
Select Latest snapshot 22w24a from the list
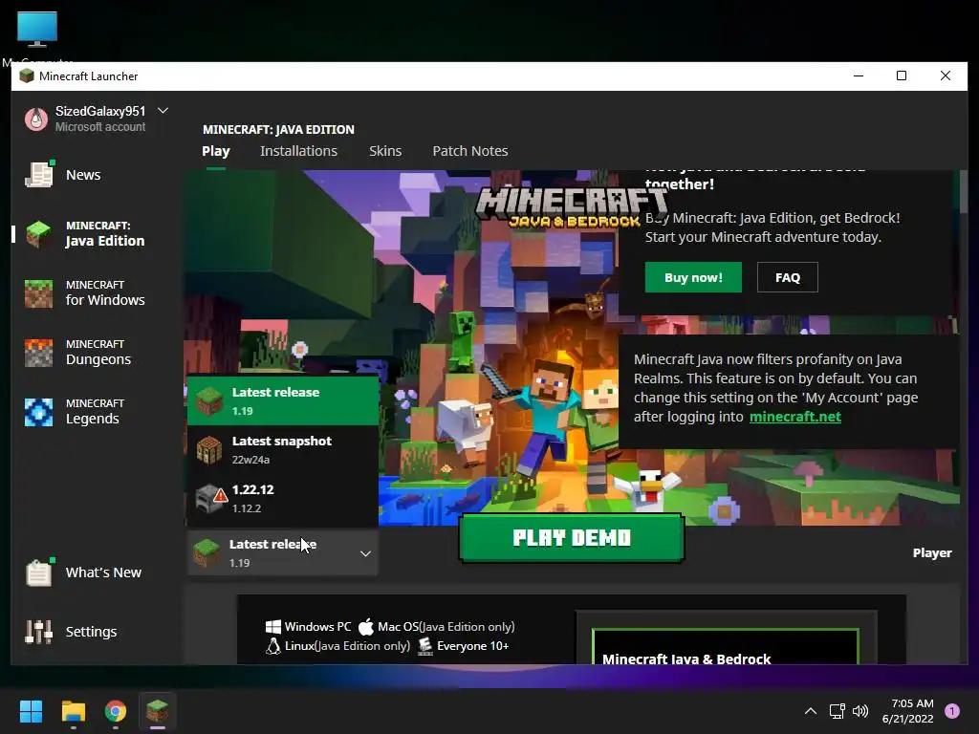(x=283, y=449)
